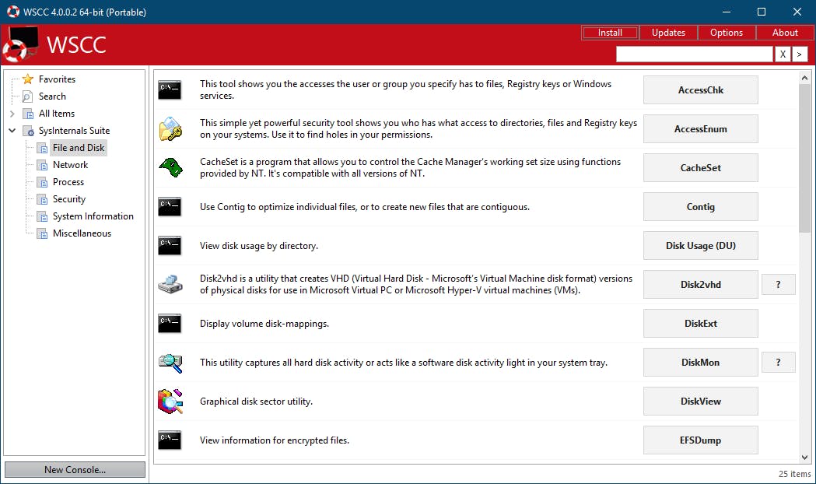This screenshot has width=816, height=484.
Task: Launch Disk2vhd
Action: [700, 284]
